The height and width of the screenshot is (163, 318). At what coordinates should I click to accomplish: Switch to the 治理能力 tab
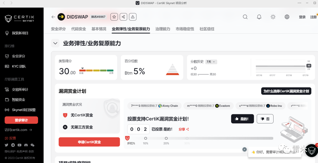tap(163, 29)
